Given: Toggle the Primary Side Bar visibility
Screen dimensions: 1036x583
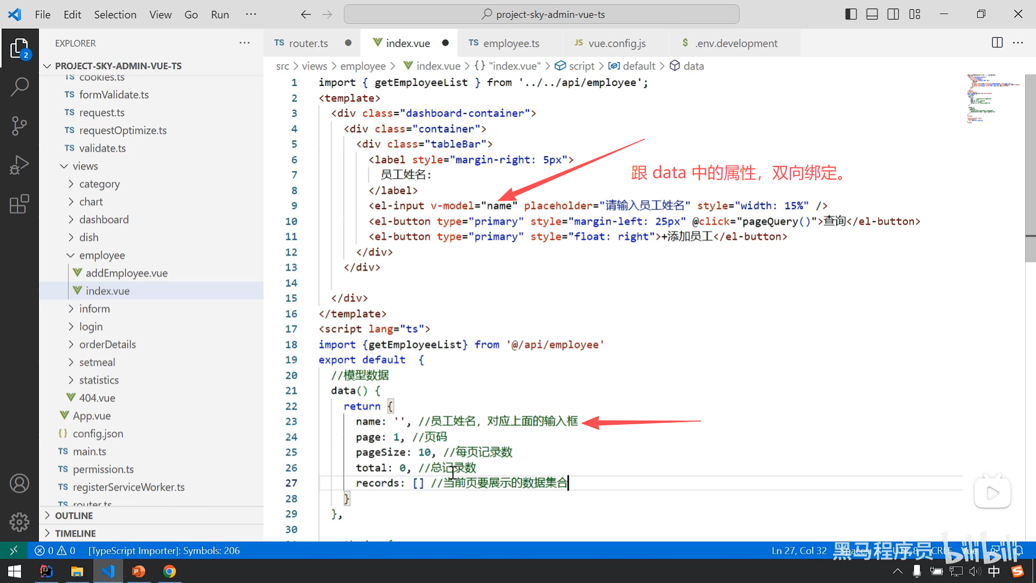Looking at the screenshot, I should (851, 14).
